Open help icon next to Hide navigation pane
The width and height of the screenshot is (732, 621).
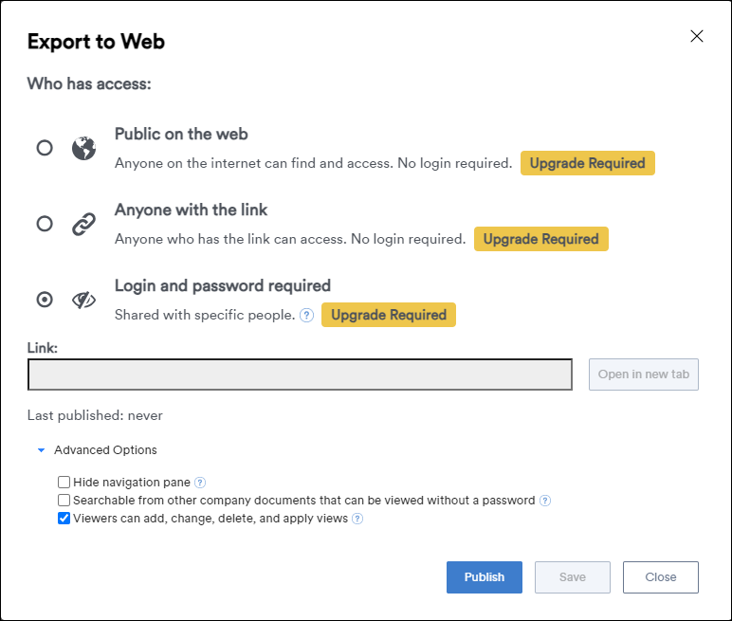point(200,483)
